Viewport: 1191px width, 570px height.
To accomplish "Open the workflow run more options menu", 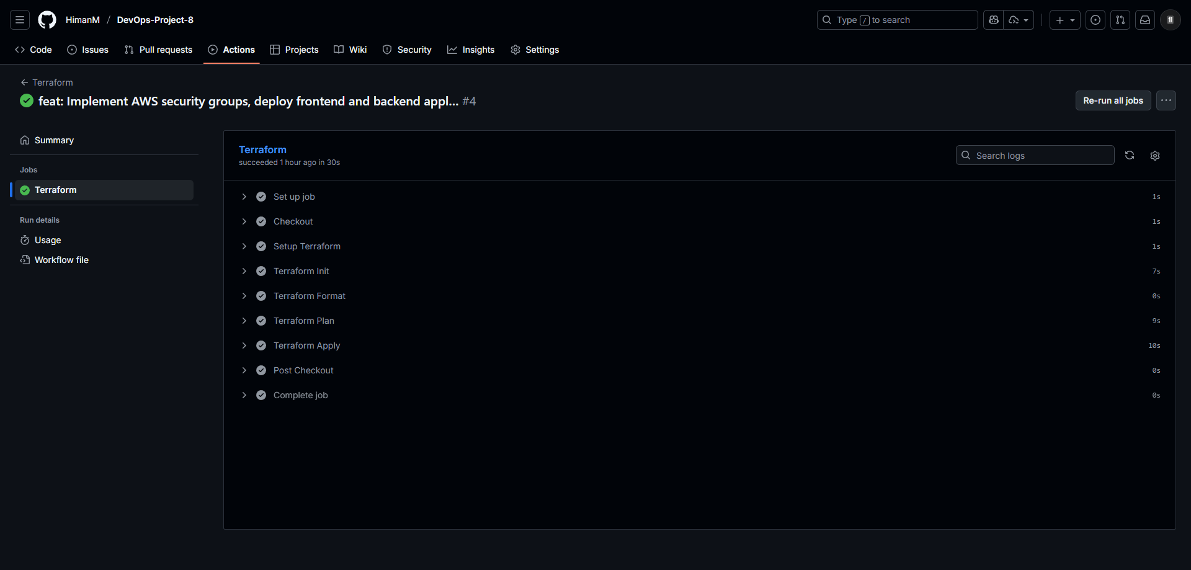I will [1166, 100].
